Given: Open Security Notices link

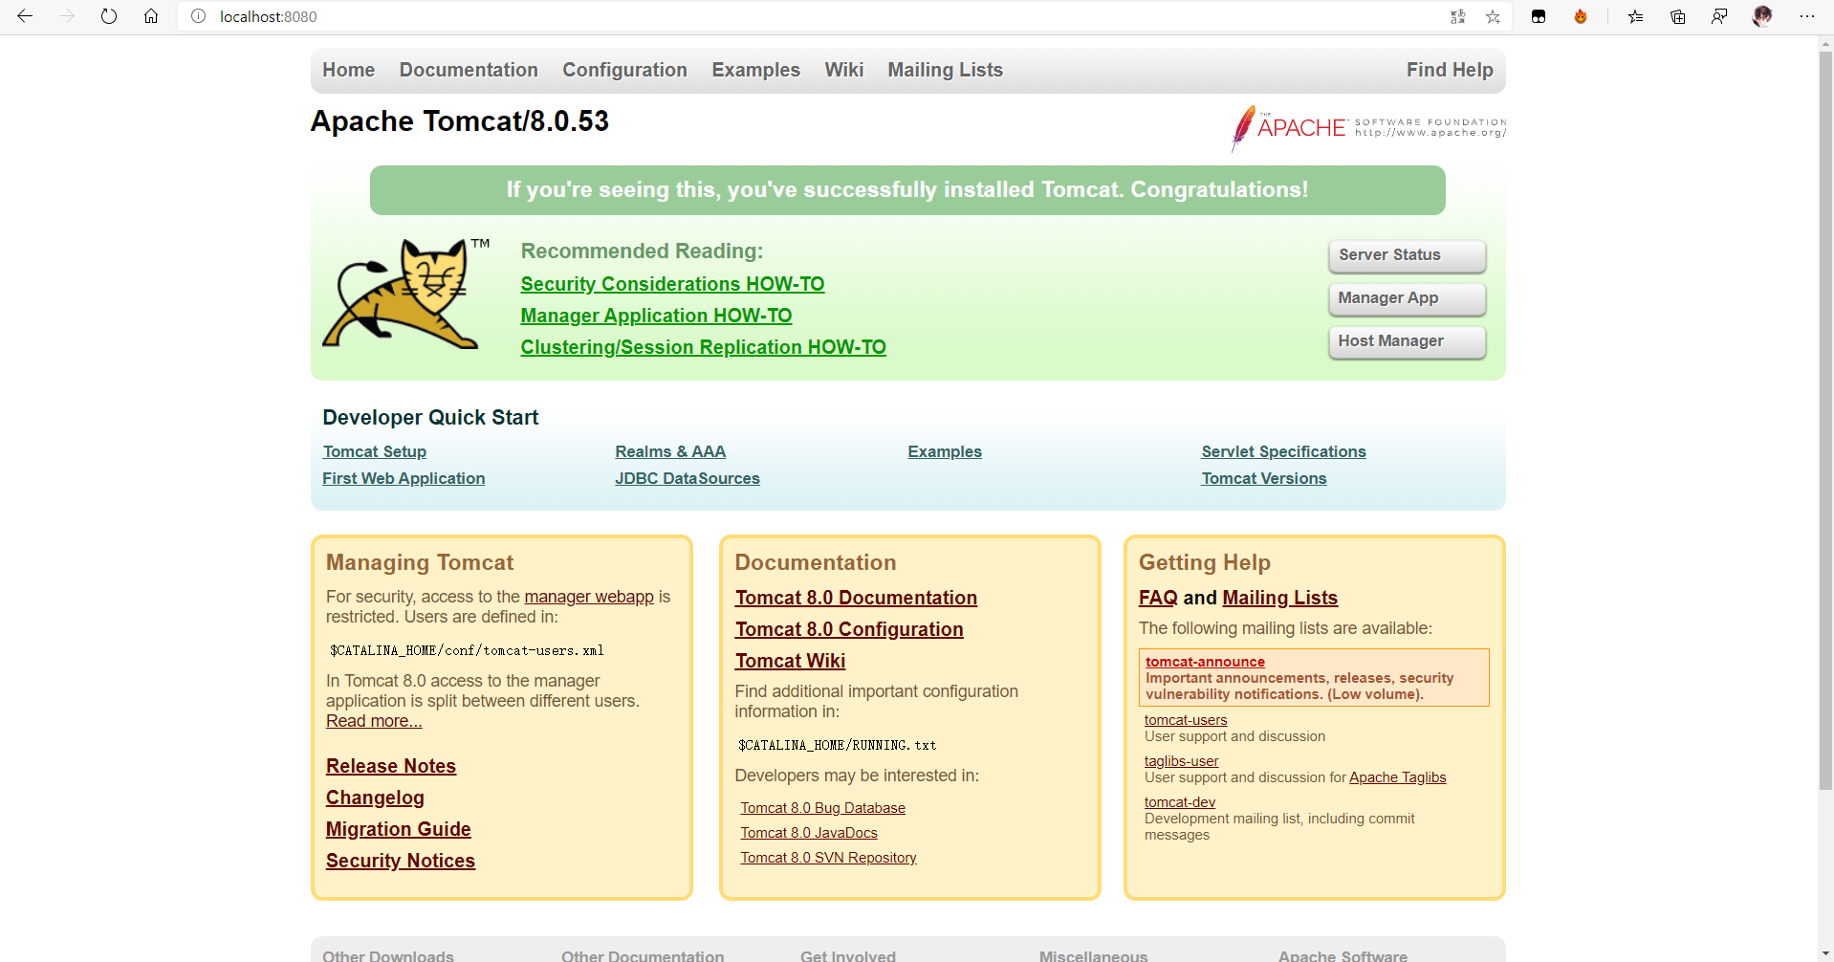Looking at the screenshot, I should (x=400, y=861).
